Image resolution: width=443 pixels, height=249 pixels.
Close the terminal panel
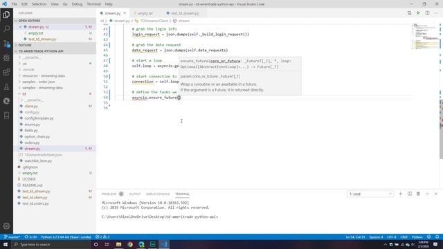click(436, 194)
